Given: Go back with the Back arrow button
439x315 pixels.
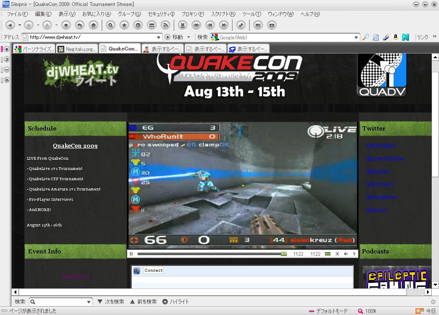Looking at the screenshot, I should point(10,25).
